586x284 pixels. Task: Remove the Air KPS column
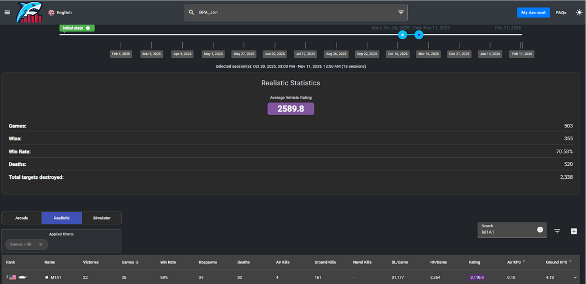tap(523, 262)
